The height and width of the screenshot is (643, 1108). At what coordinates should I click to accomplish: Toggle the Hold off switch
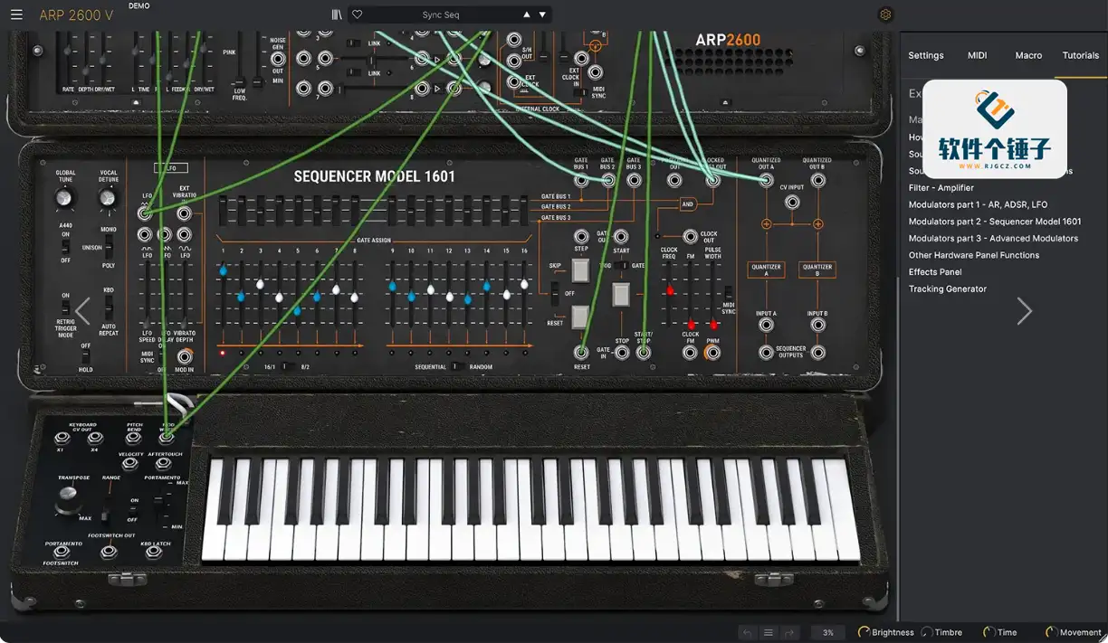pyautogui.click(x=85, y=357)
